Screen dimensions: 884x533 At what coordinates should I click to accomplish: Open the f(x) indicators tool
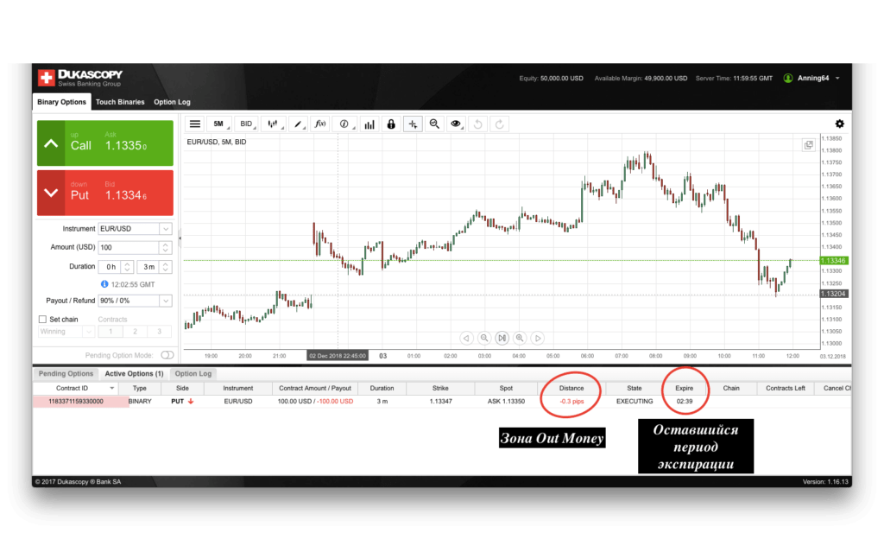319,124
